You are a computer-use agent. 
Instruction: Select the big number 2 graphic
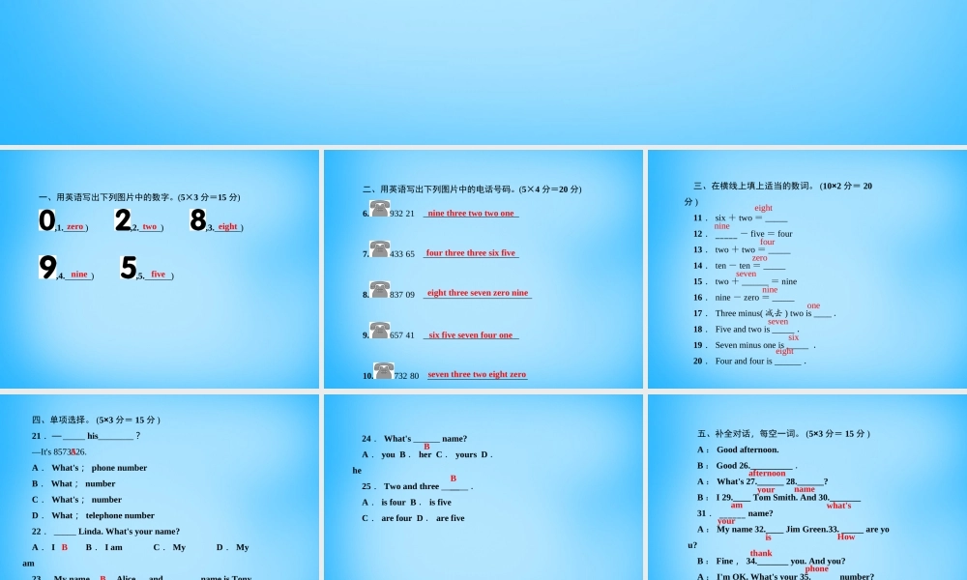click(x=122, y=220)
